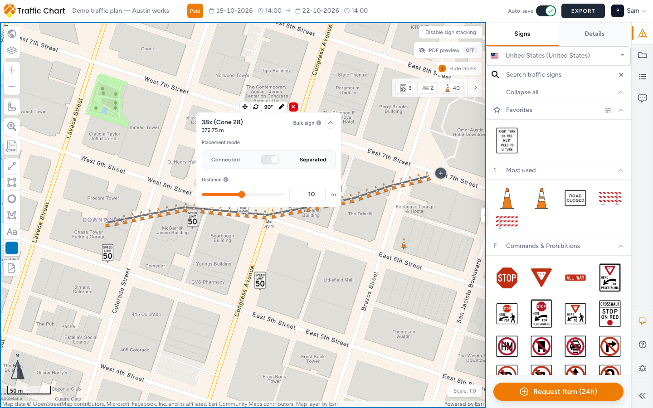Toggle PDF preview OFF switch
This screenshot has height=408, width=653.
point(470,50)
